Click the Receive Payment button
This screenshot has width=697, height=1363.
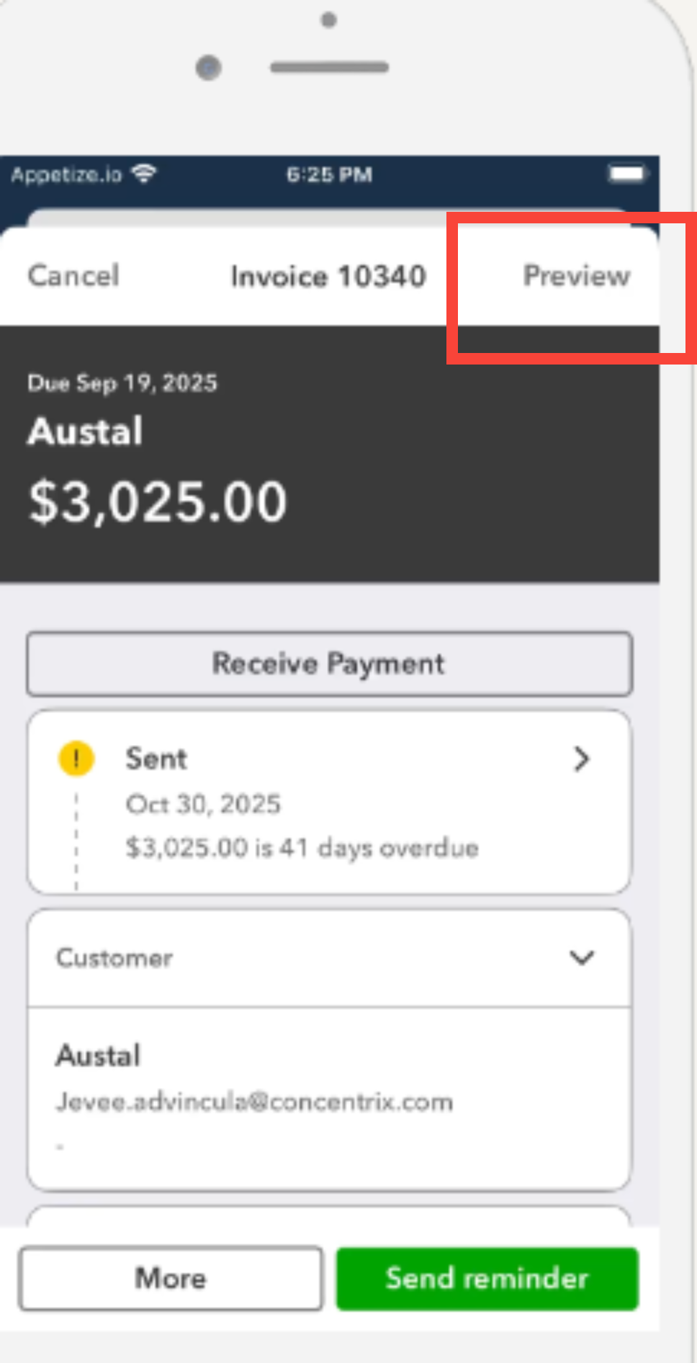[x=329, y=663]
